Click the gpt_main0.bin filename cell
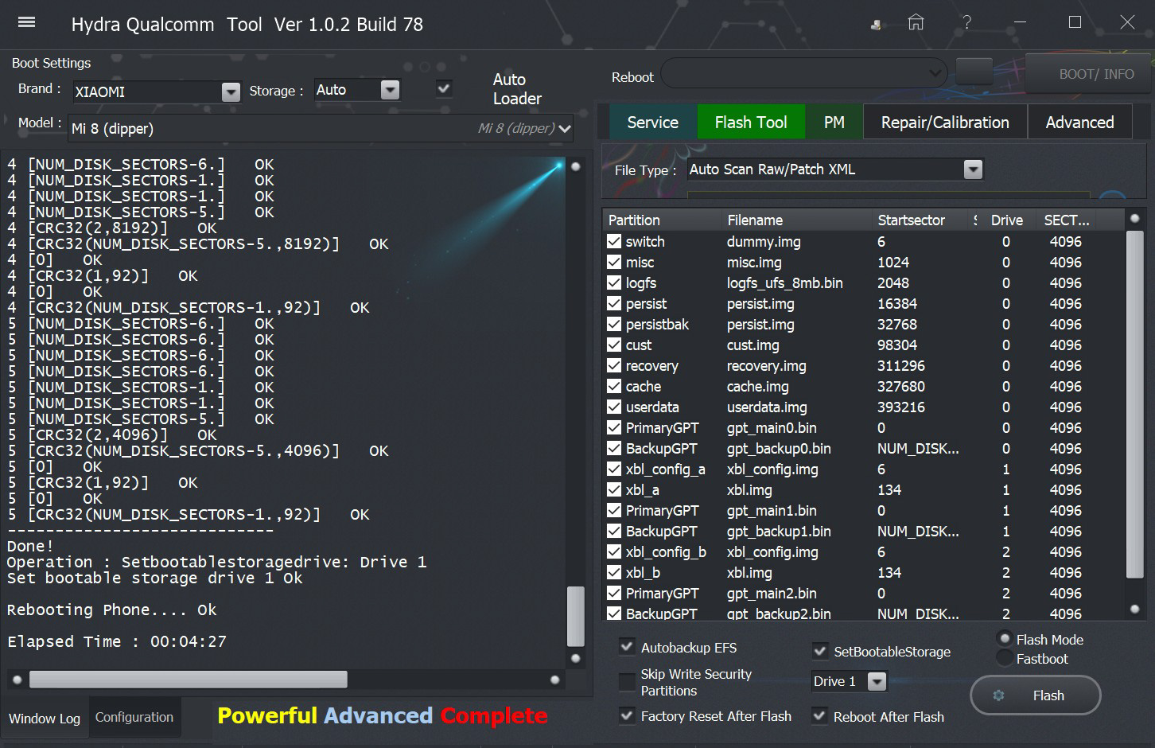This screenshot has height=748, width=1155. point(772,427)
